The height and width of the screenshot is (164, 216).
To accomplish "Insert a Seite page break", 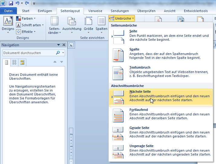I will click(x=161, y=35).
